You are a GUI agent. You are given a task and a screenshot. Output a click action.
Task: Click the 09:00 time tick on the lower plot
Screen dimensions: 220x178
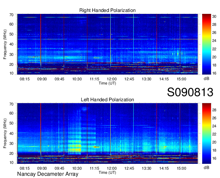[x=42, y=168]
